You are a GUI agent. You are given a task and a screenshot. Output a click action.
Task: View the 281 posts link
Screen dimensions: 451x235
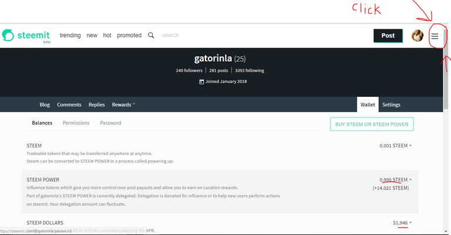coord(218,70)
